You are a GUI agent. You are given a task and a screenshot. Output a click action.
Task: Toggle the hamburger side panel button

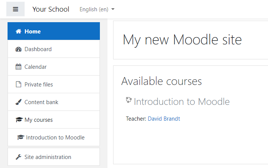[x=15, y=9]
